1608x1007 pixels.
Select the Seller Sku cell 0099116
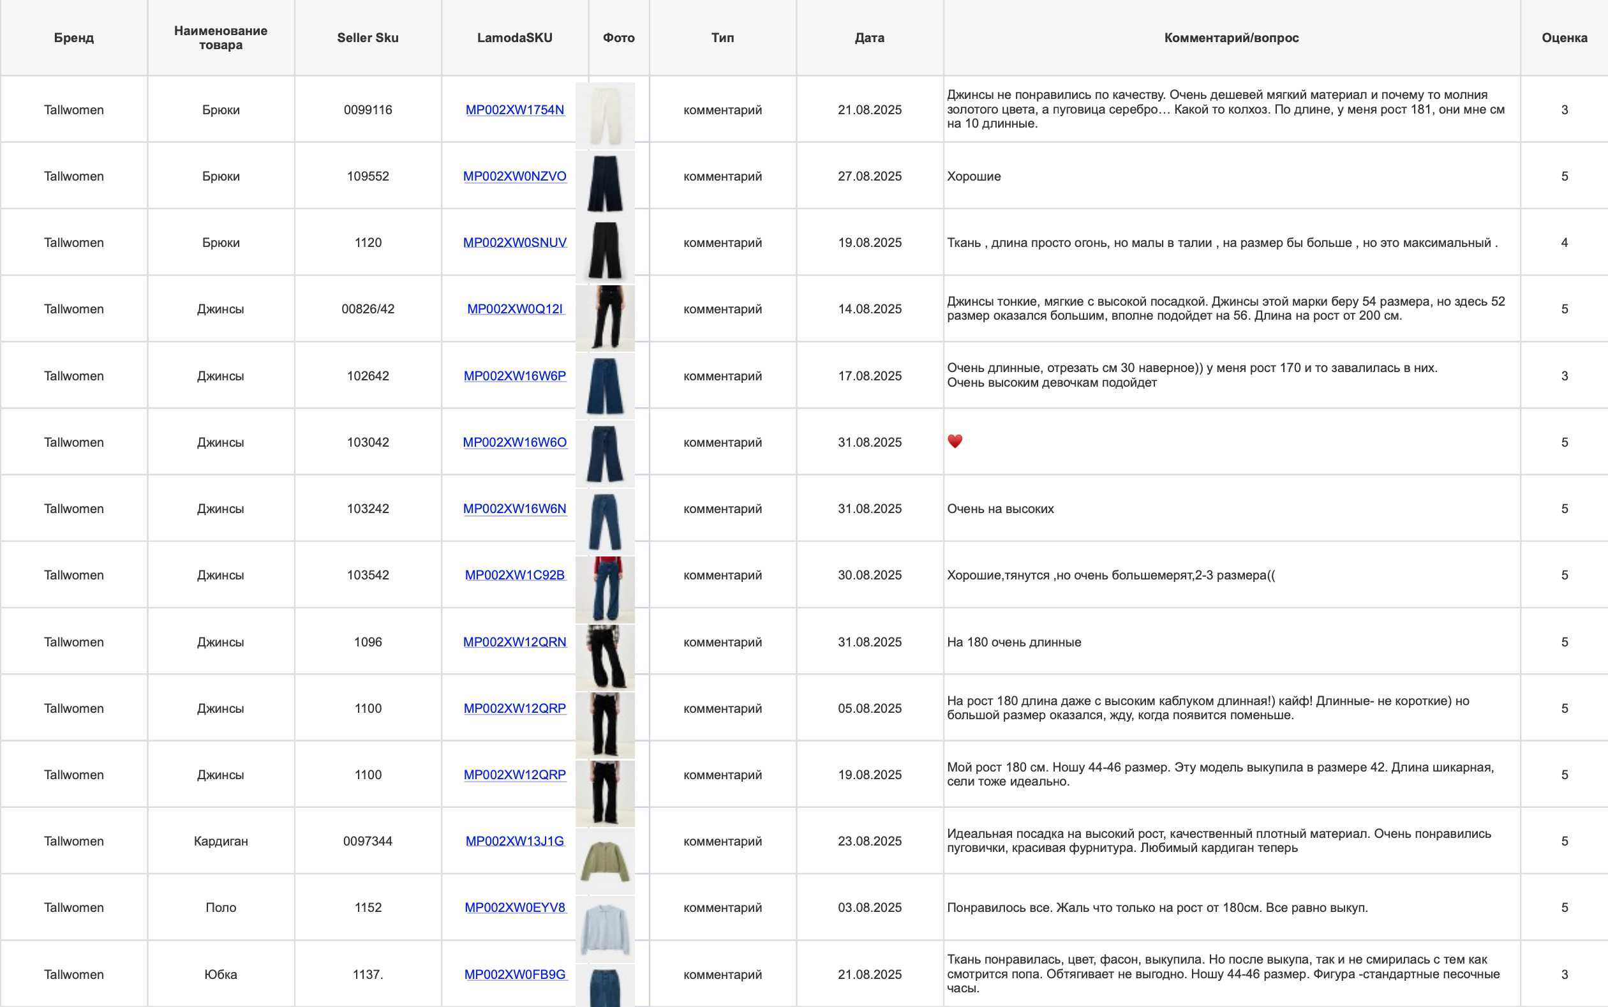(368, 110)
